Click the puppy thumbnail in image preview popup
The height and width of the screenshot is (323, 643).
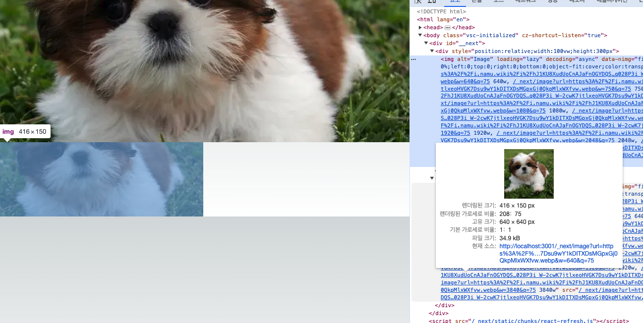coord(529,174)
